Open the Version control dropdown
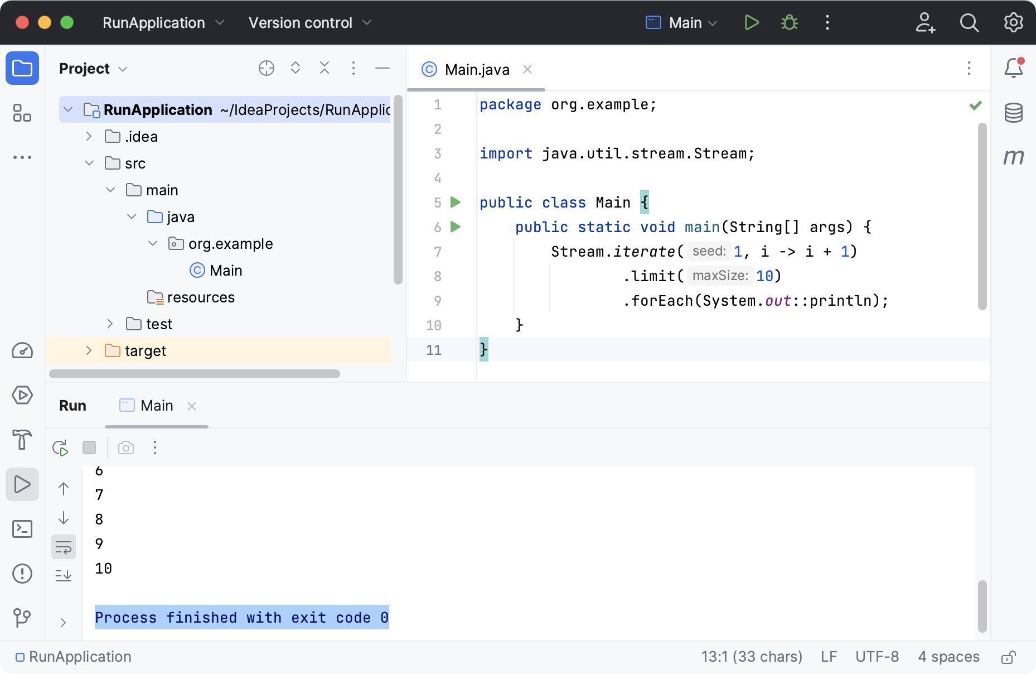This screenshot has height=674, width=1036. tap(310, 22)
